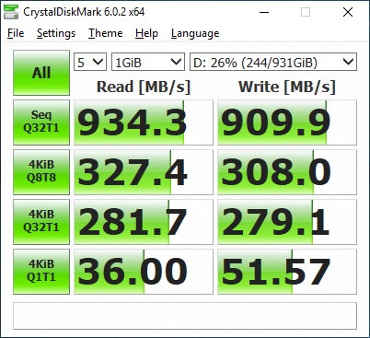Select the Seq write result 909.9
Viewport: 370px width, 338px height.
coord(287,122)
